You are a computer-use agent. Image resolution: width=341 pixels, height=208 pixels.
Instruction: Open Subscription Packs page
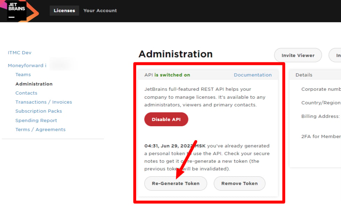coord(39,111)
